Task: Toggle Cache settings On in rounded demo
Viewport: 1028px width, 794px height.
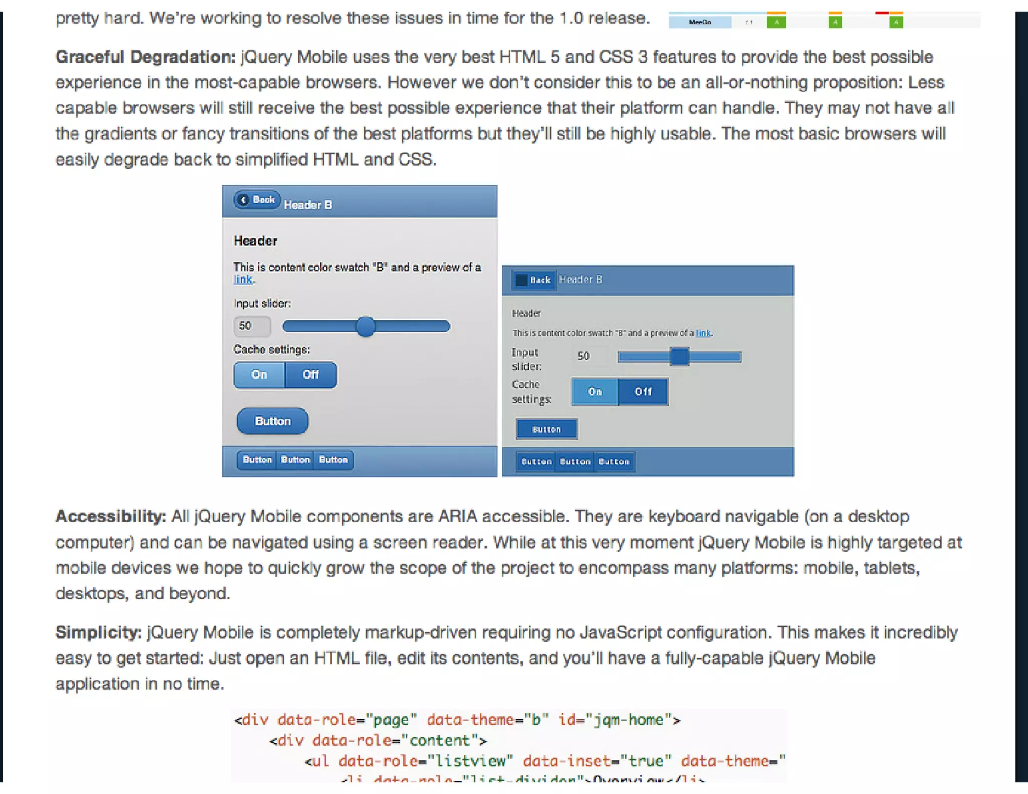Action: point(260,375)
